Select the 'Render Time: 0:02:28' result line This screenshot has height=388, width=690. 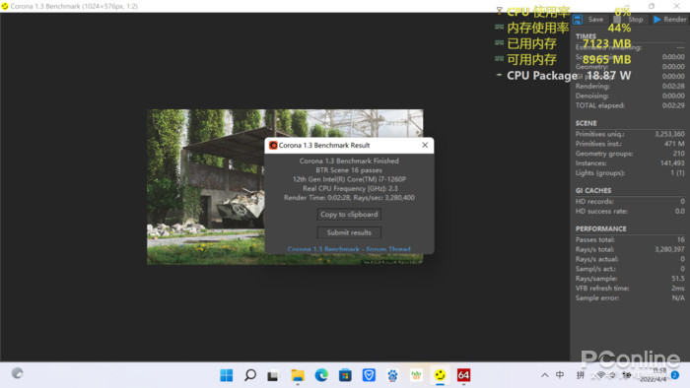pos(349,198)
